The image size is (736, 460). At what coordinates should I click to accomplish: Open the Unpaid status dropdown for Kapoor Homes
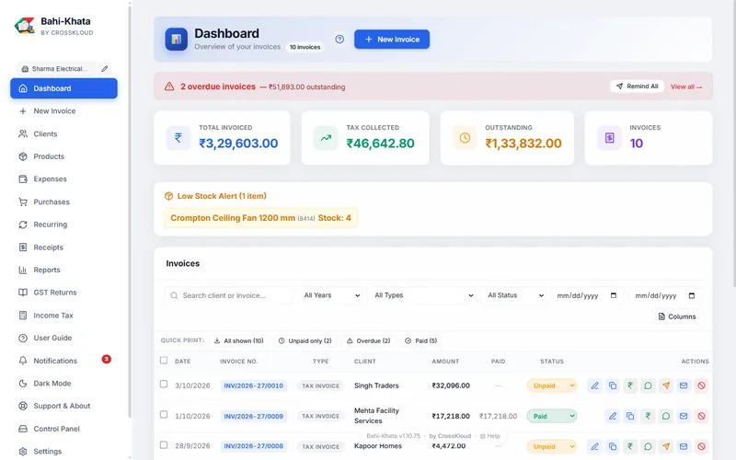tap(552, 446)
